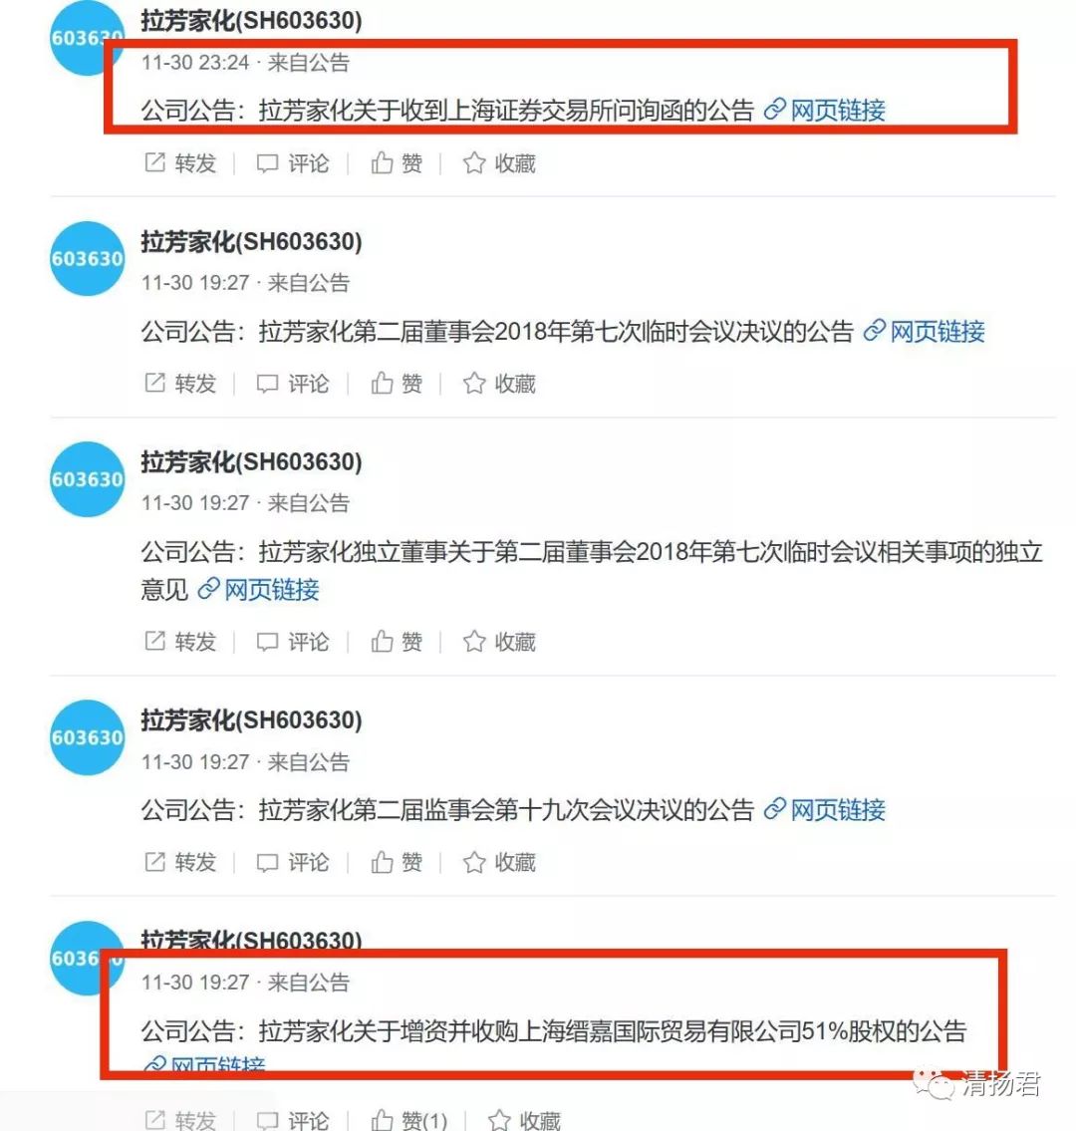Viewport: 1076px width, 1131px height.
Task: Favorite the 监事会第十九次会议 announcement
Action: 499,862
